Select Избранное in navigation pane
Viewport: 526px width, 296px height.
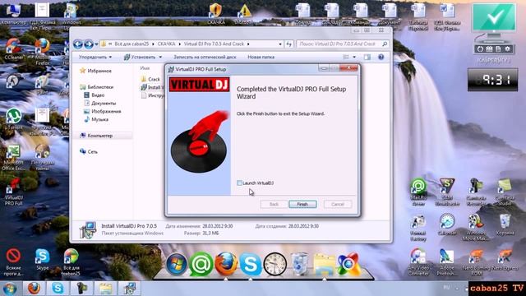pos(95,71)
